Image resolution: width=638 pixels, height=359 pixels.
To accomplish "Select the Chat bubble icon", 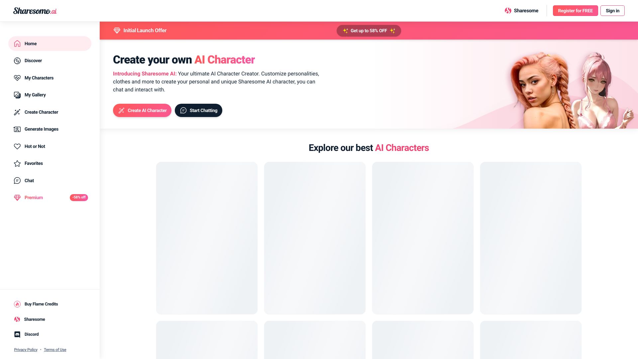I will click(x=17, y=180).
